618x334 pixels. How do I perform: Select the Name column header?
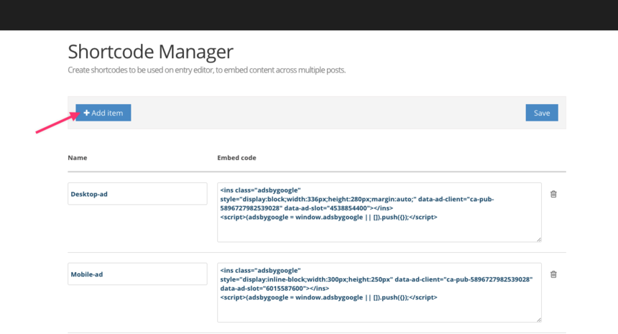point(78,157)
